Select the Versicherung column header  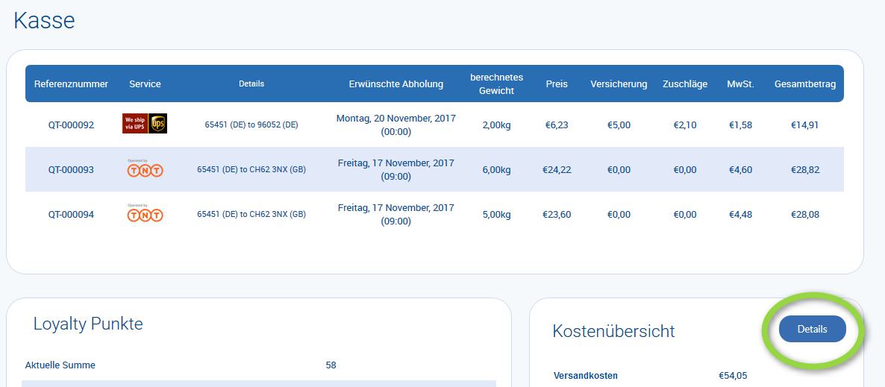[619, 84]
